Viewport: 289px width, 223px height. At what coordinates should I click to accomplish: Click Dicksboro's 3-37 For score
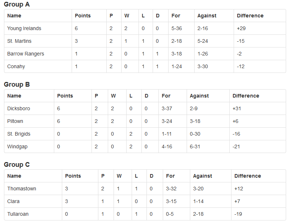[167, 108]
